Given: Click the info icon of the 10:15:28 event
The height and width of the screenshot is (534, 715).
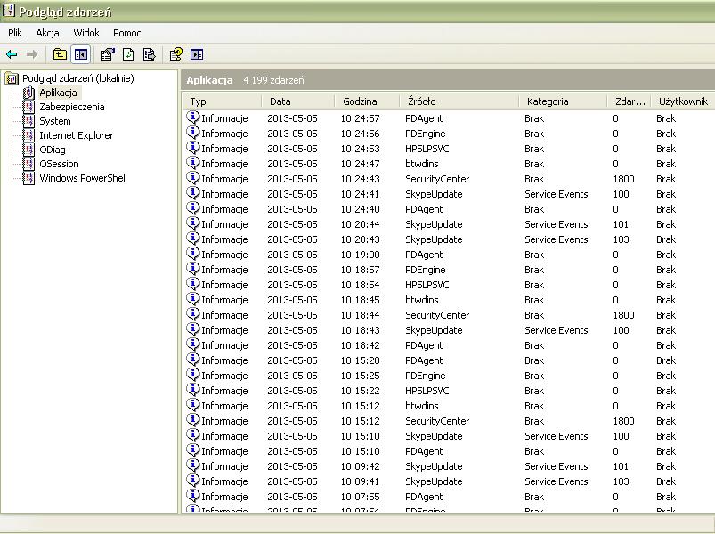Looking at the screenshot, I should [193, 360].
